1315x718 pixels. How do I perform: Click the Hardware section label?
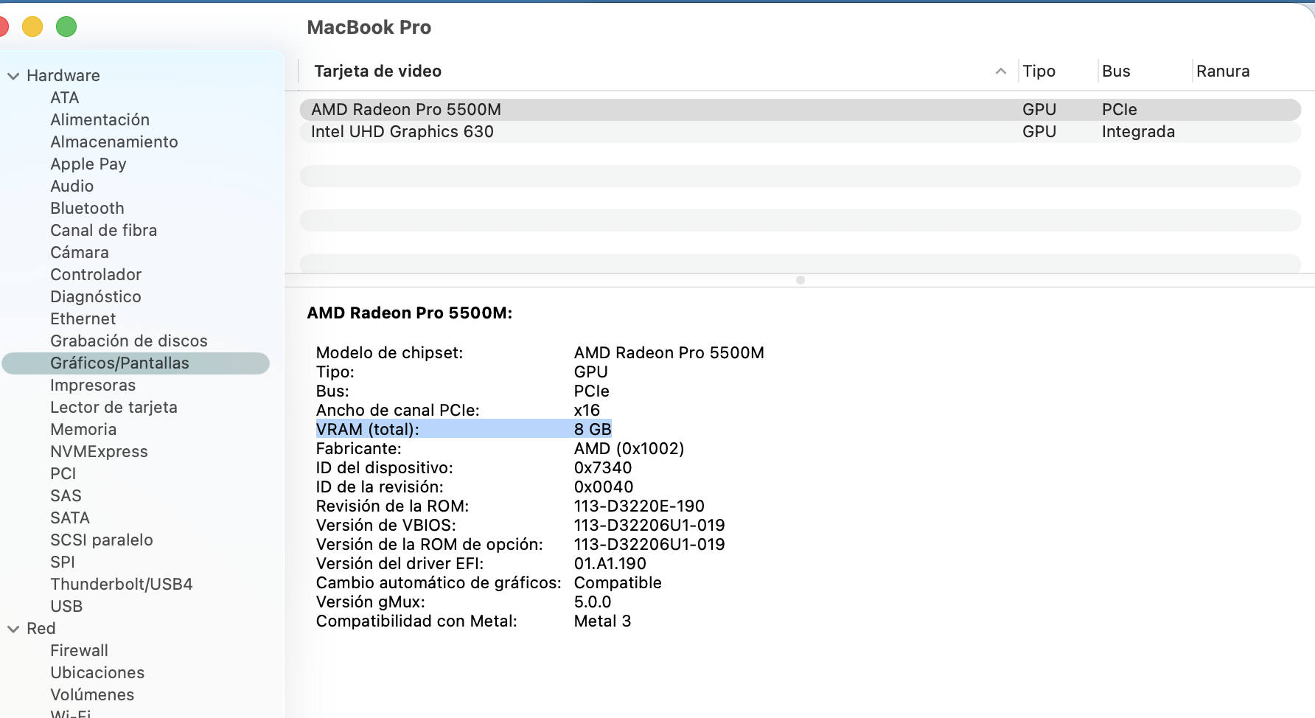point(63,75)
